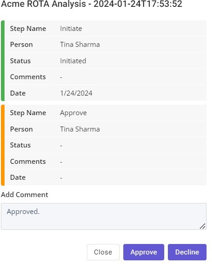Image resolution: width=212 pixels, height=264 pixels.
Task: Click the Person label in the Initiate step
Action: tap(21, 45)
